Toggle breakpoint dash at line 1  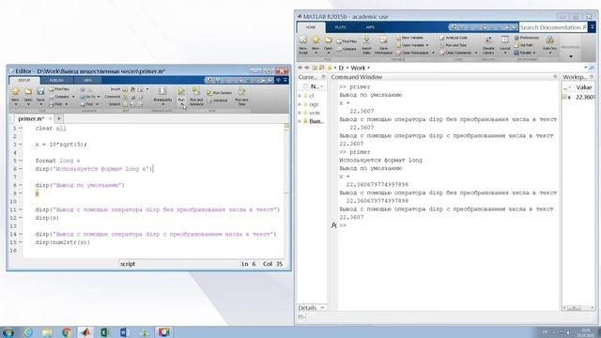[21, 128]
